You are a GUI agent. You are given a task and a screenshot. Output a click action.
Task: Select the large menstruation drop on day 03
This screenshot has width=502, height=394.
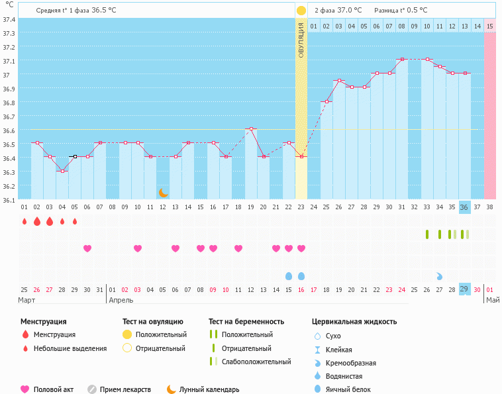(49, 221)
